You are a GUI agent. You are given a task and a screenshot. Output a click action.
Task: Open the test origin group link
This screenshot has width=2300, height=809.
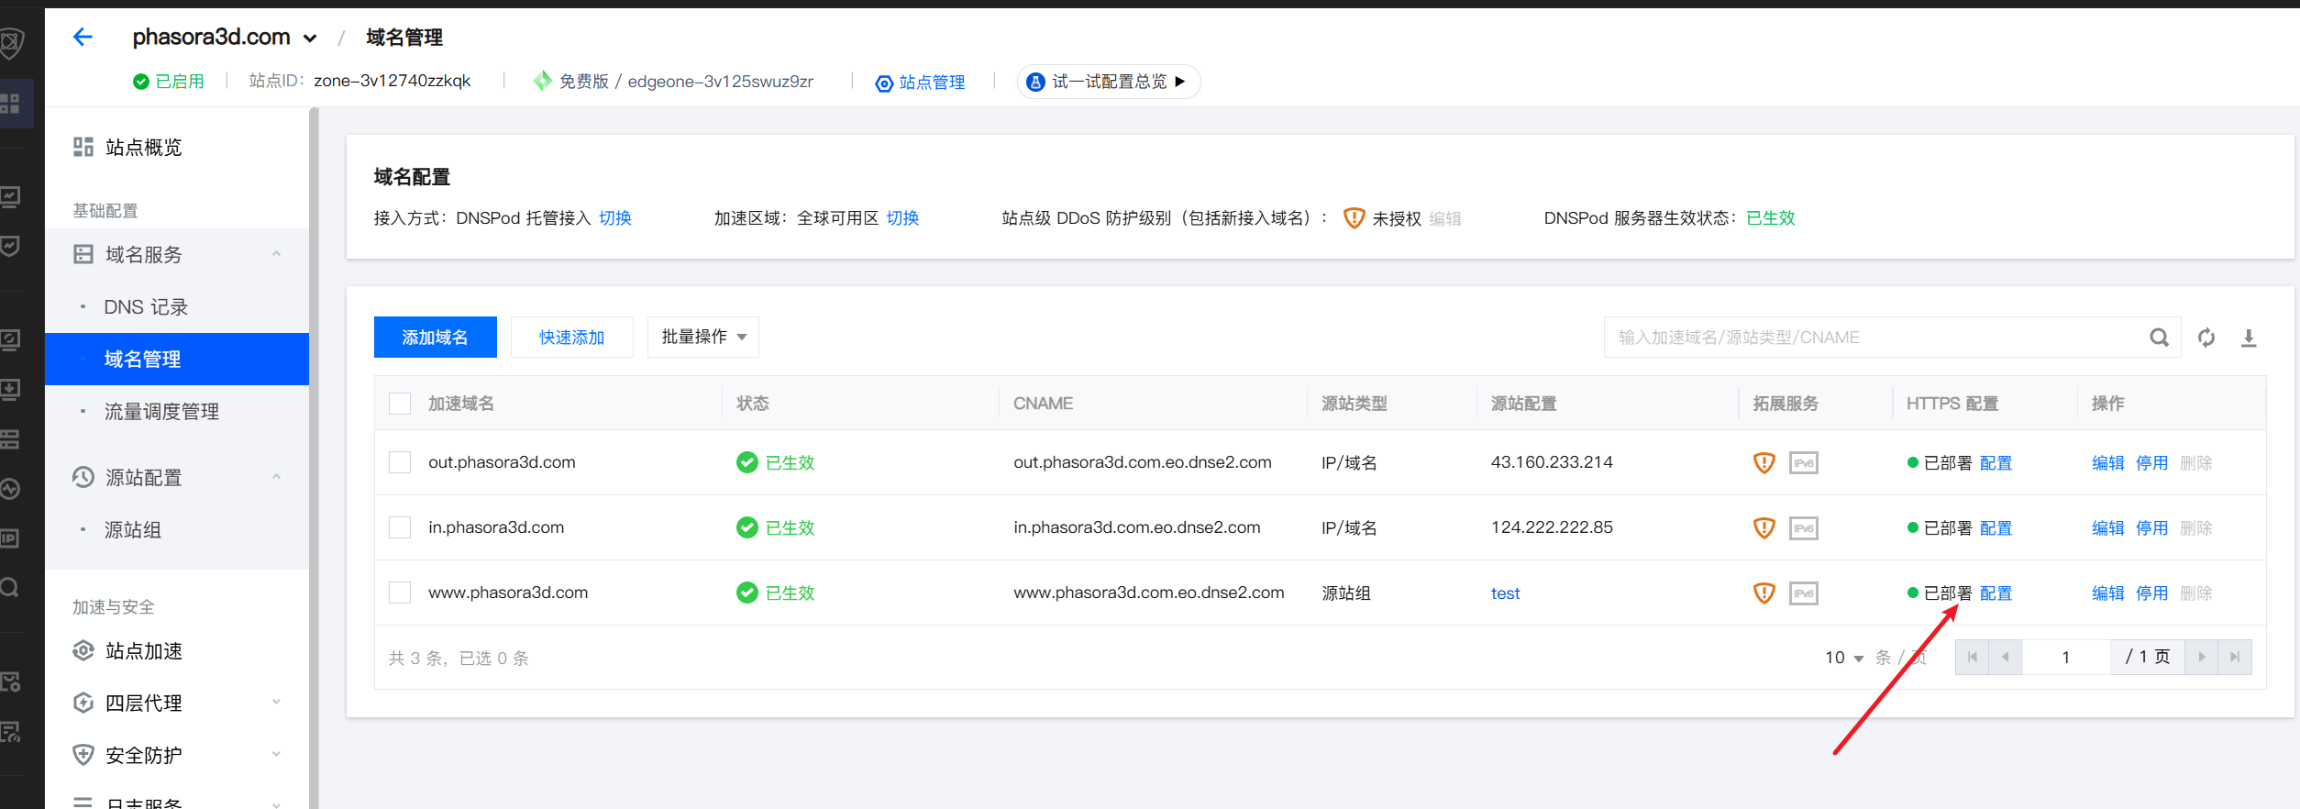pos(1505,593)
